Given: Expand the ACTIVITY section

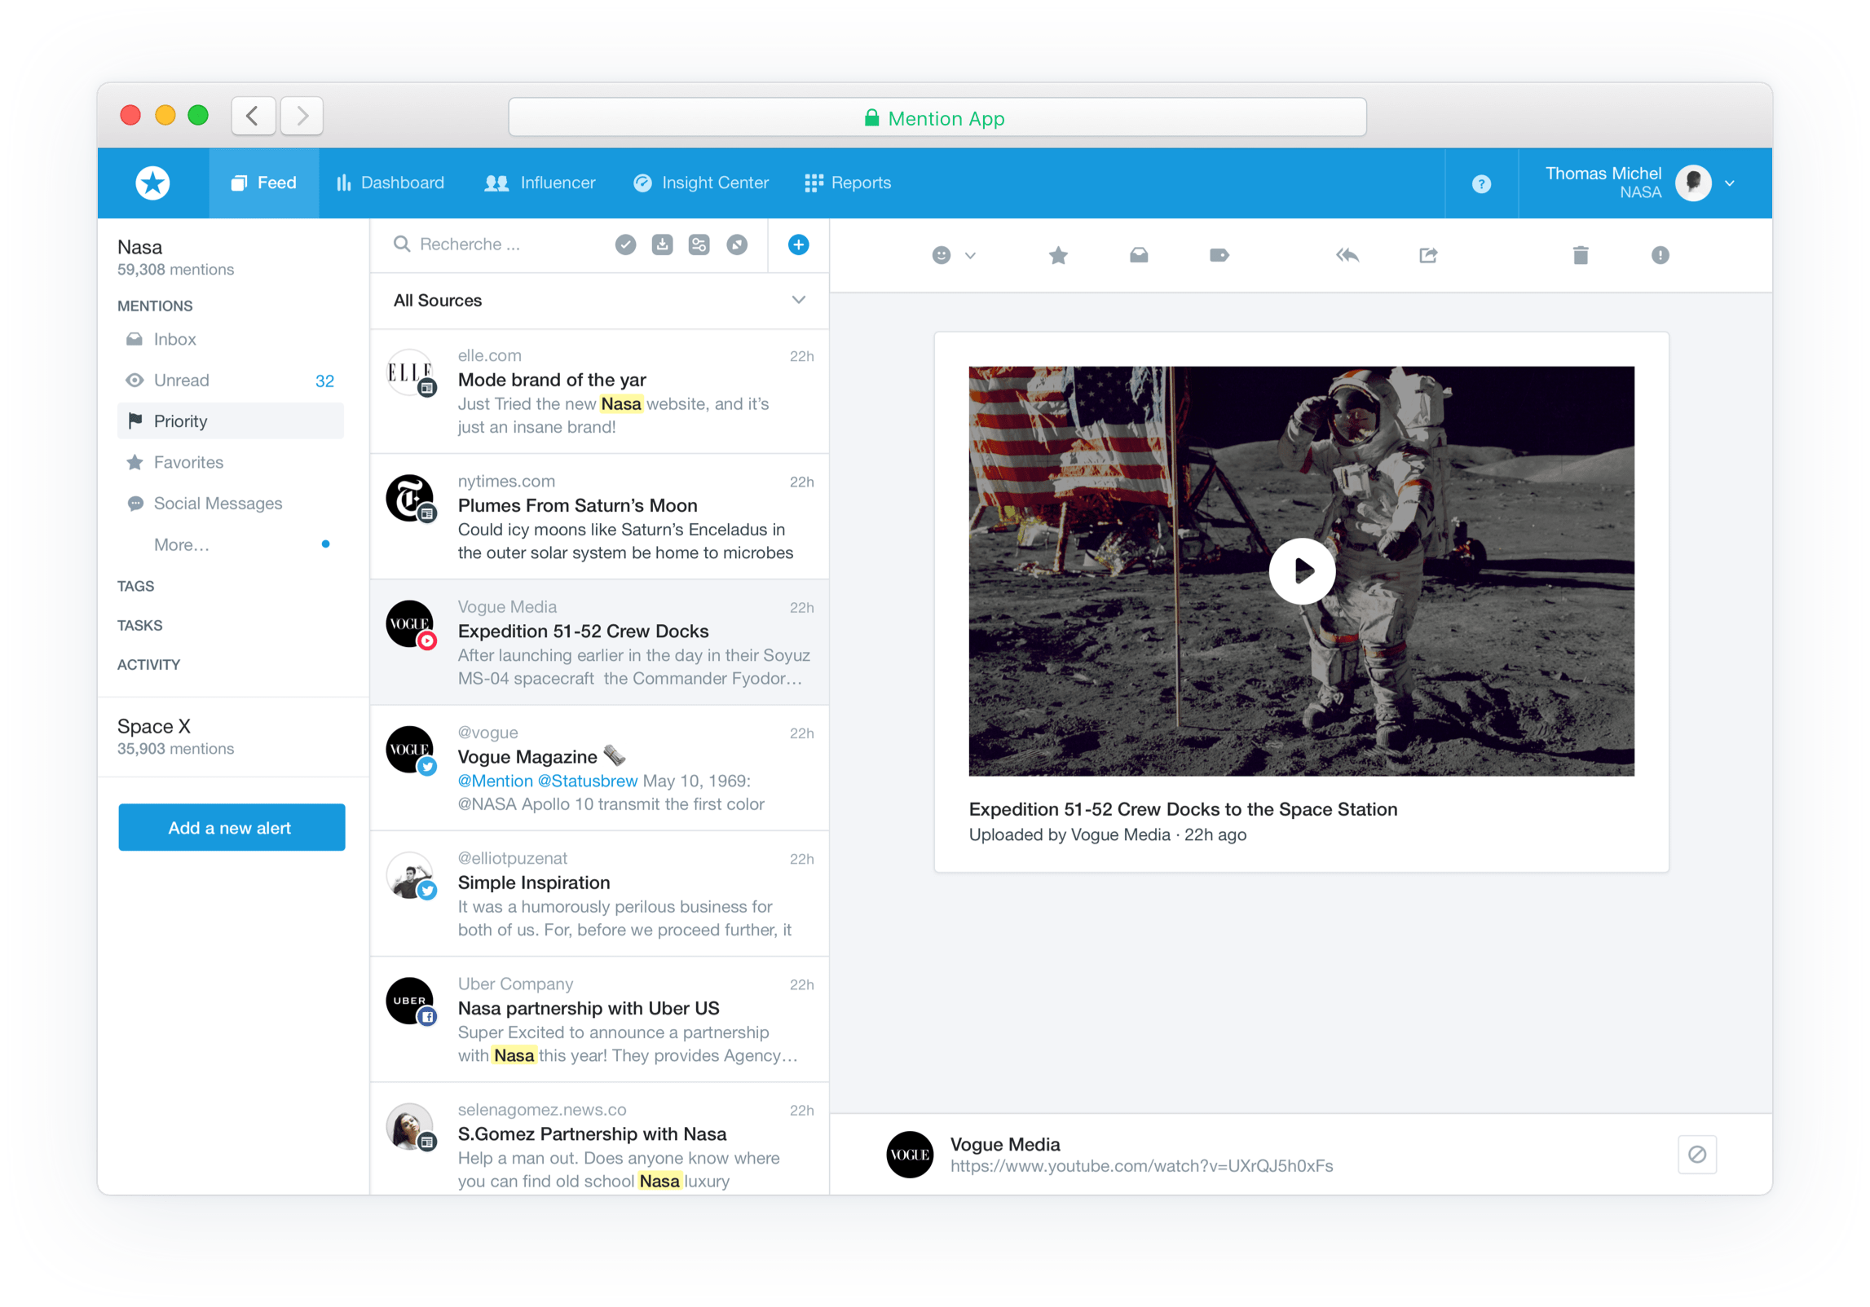Looking at the screenshot, I should [148, 664].
